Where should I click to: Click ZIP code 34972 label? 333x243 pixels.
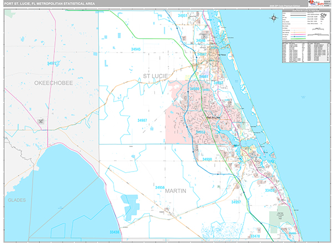click(52, 63)
